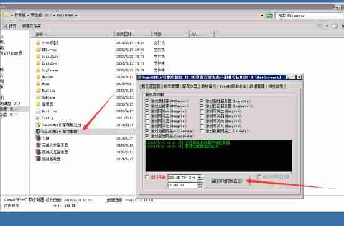This screenshot has height=226, width=344.
Task: Select the Mir200 folder icon
Action: pos(38,77)
